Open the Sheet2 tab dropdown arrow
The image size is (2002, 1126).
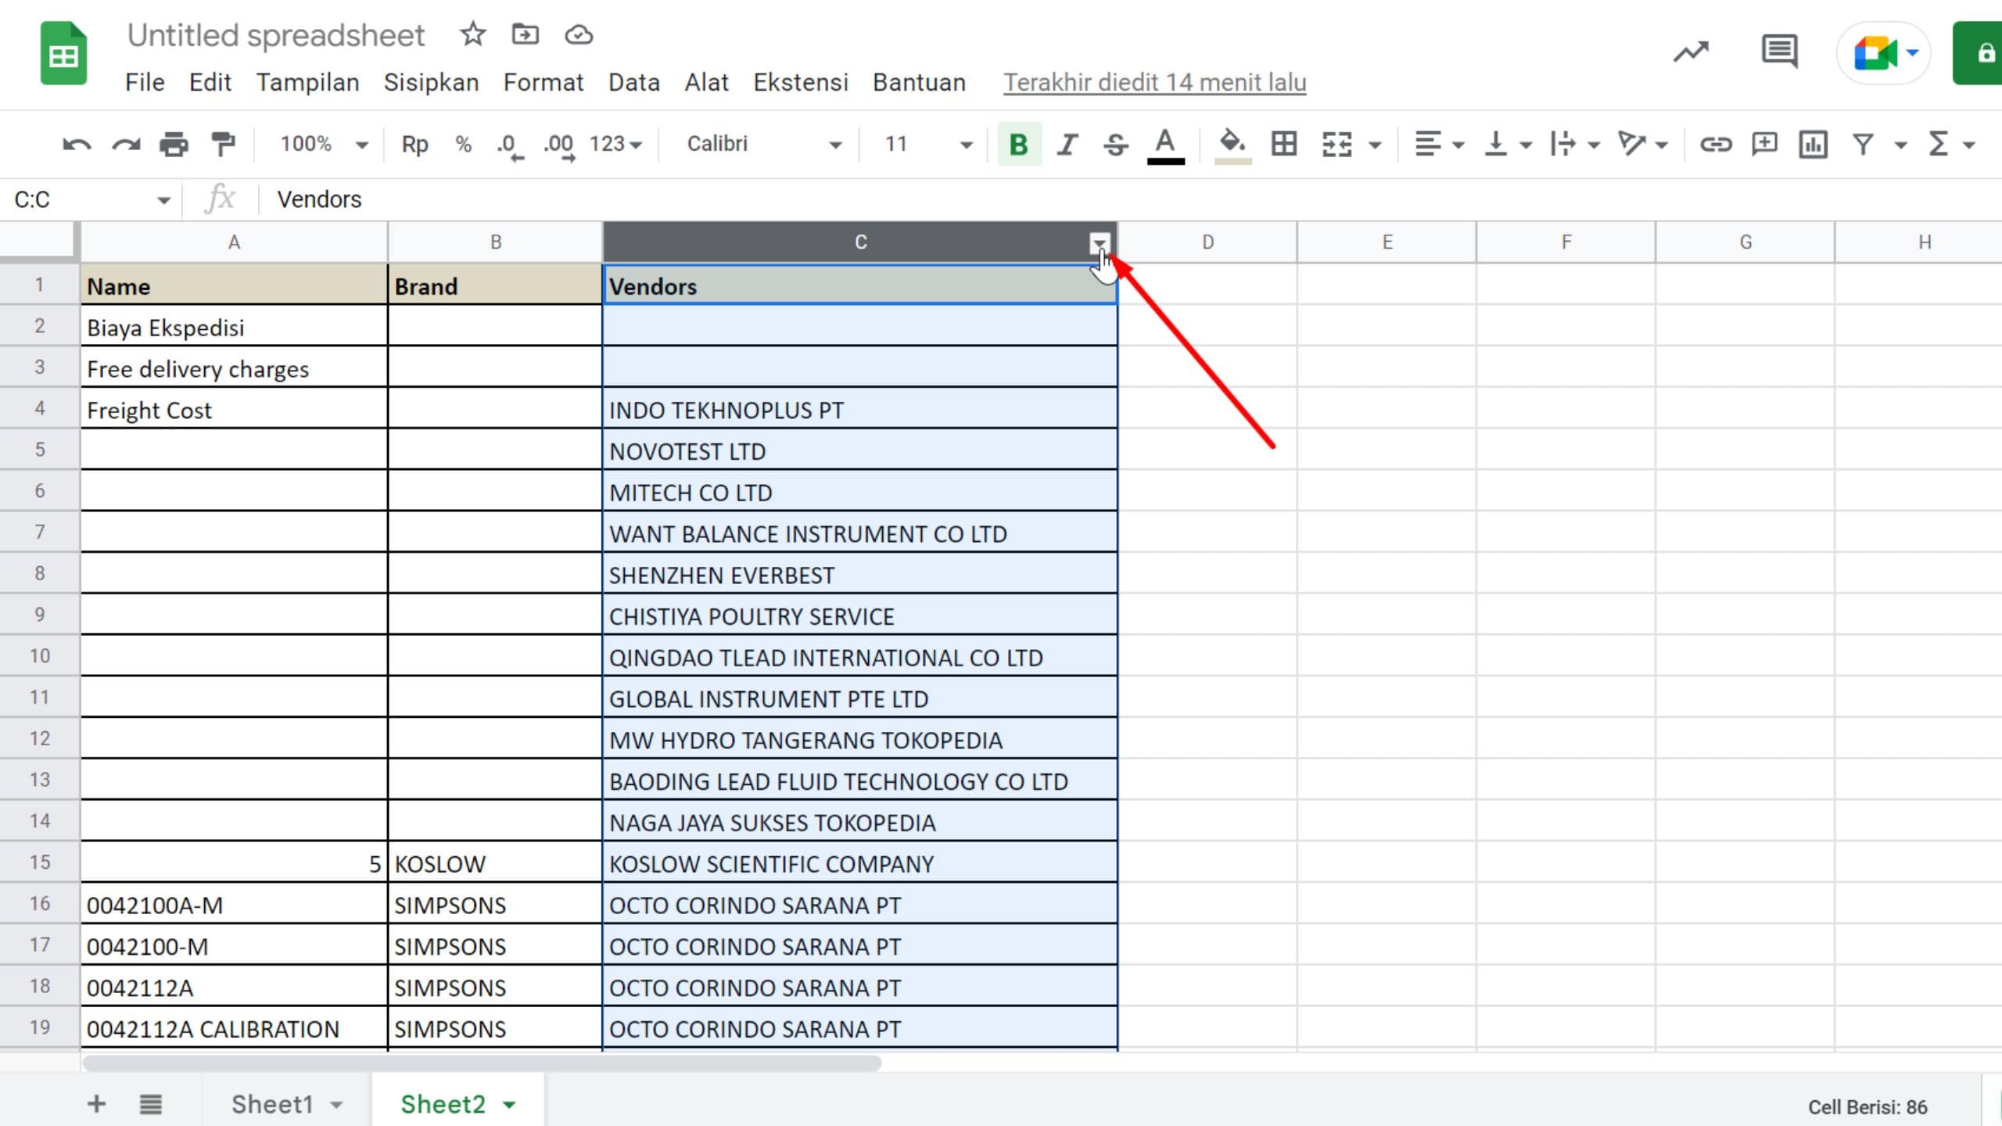tap(509, 1105)
